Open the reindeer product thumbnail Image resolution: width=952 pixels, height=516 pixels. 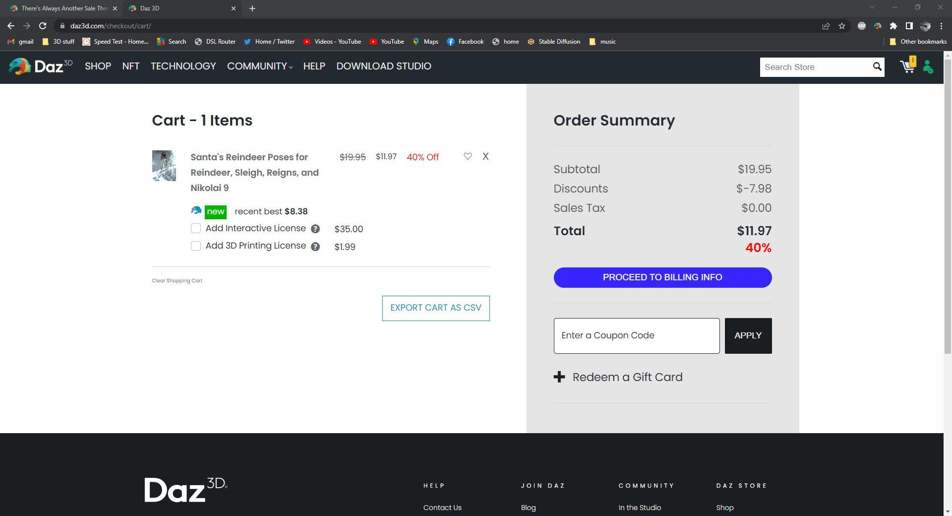[164, 166]
